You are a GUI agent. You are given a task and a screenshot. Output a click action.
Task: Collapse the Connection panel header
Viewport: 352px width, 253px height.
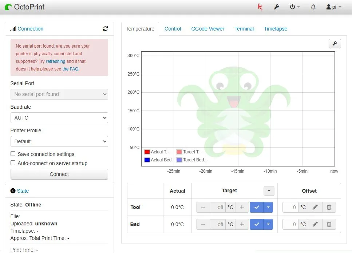[x=30, y=29]
